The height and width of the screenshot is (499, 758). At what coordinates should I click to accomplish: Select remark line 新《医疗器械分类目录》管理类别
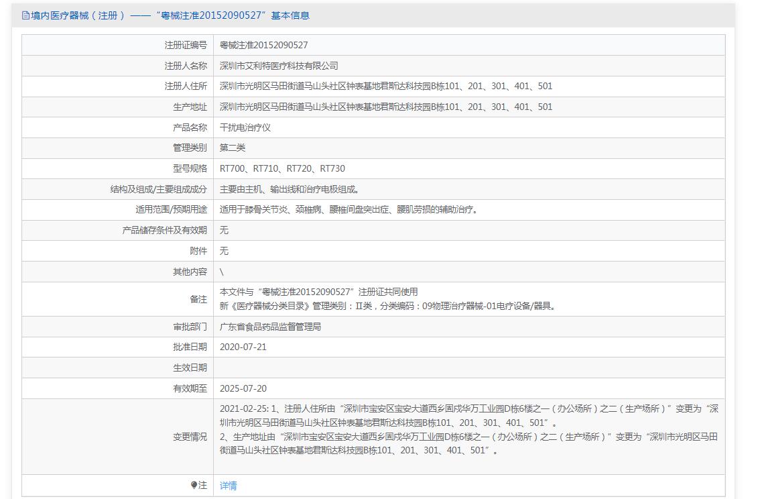pyautogui.click(x=389, y=306)
